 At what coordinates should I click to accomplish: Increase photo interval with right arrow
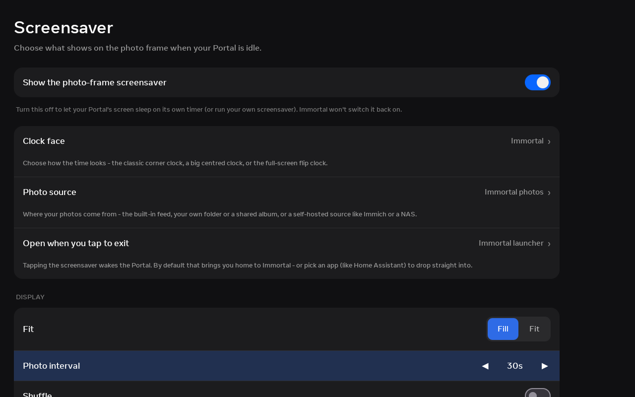545,366
